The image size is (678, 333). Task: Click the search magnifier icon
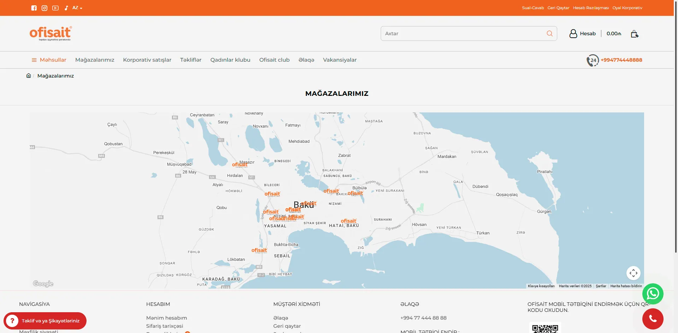(549, 33)
